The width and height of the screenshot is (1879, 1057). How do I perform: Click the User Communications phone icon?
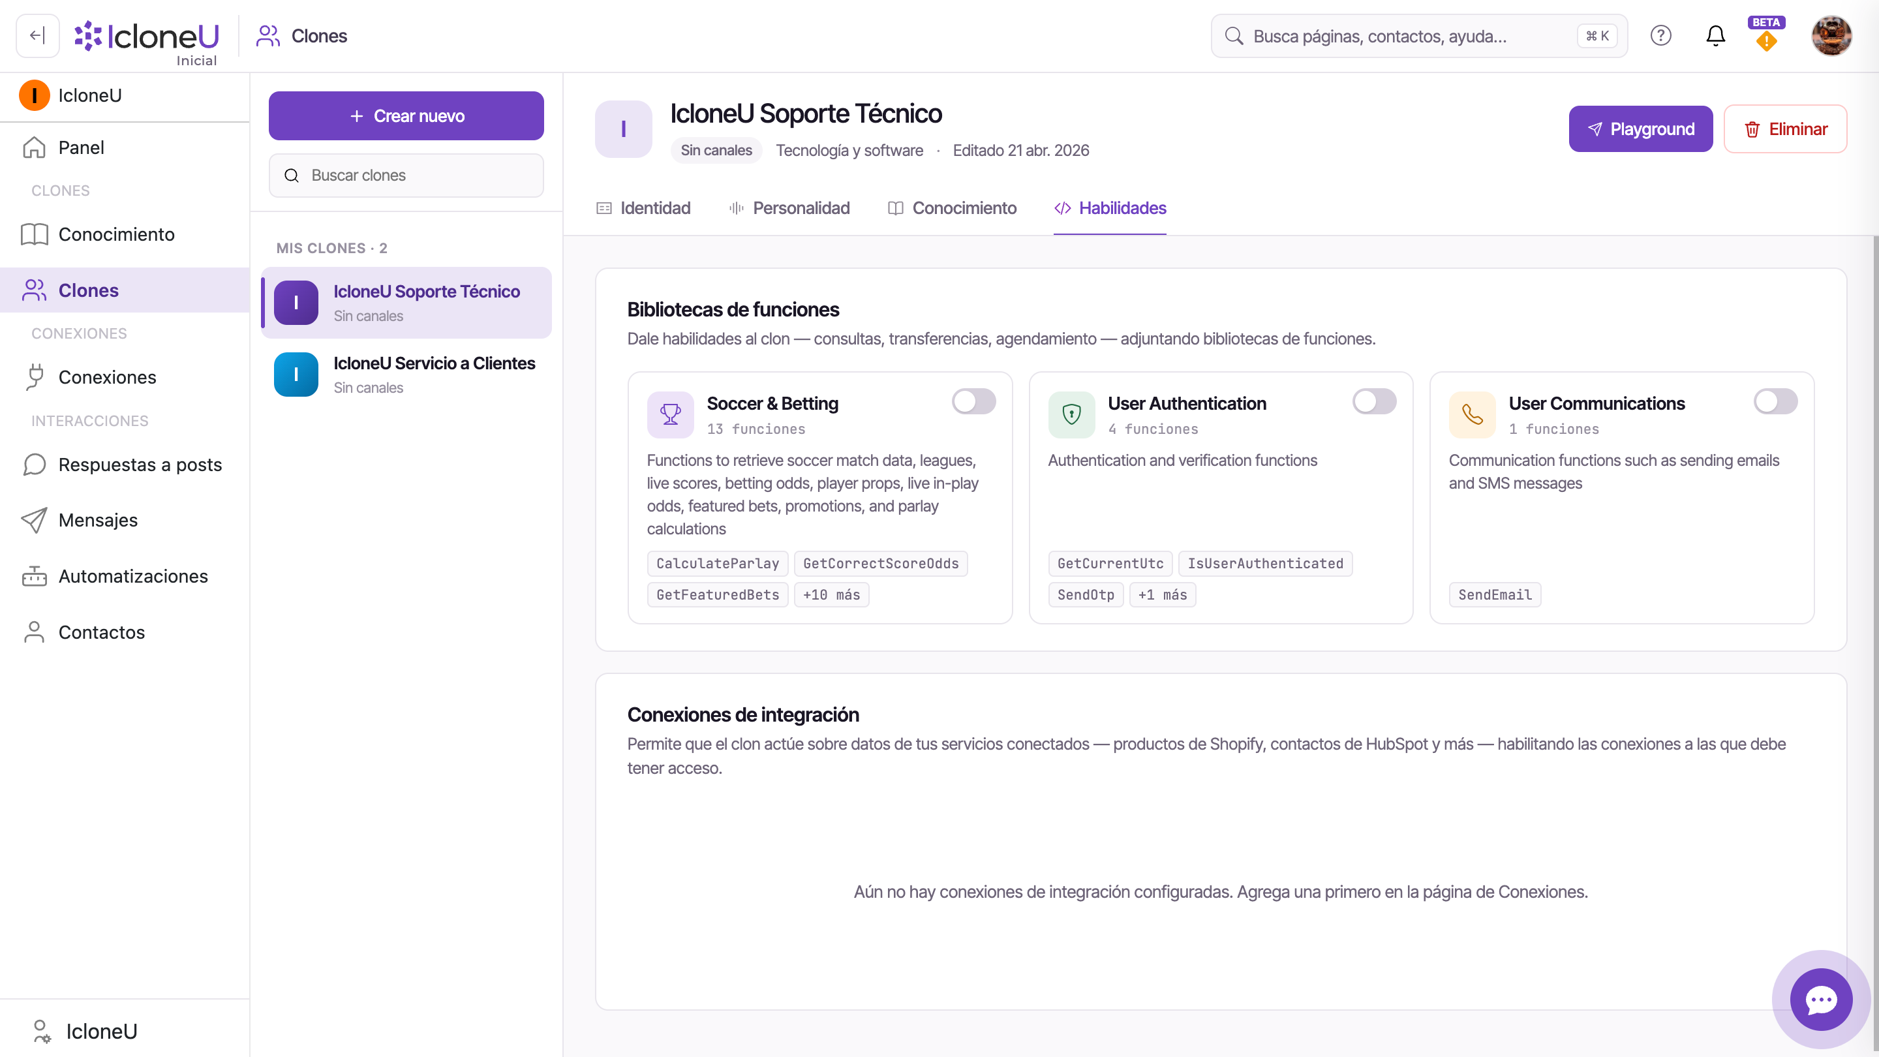[x=1472, y=414]
